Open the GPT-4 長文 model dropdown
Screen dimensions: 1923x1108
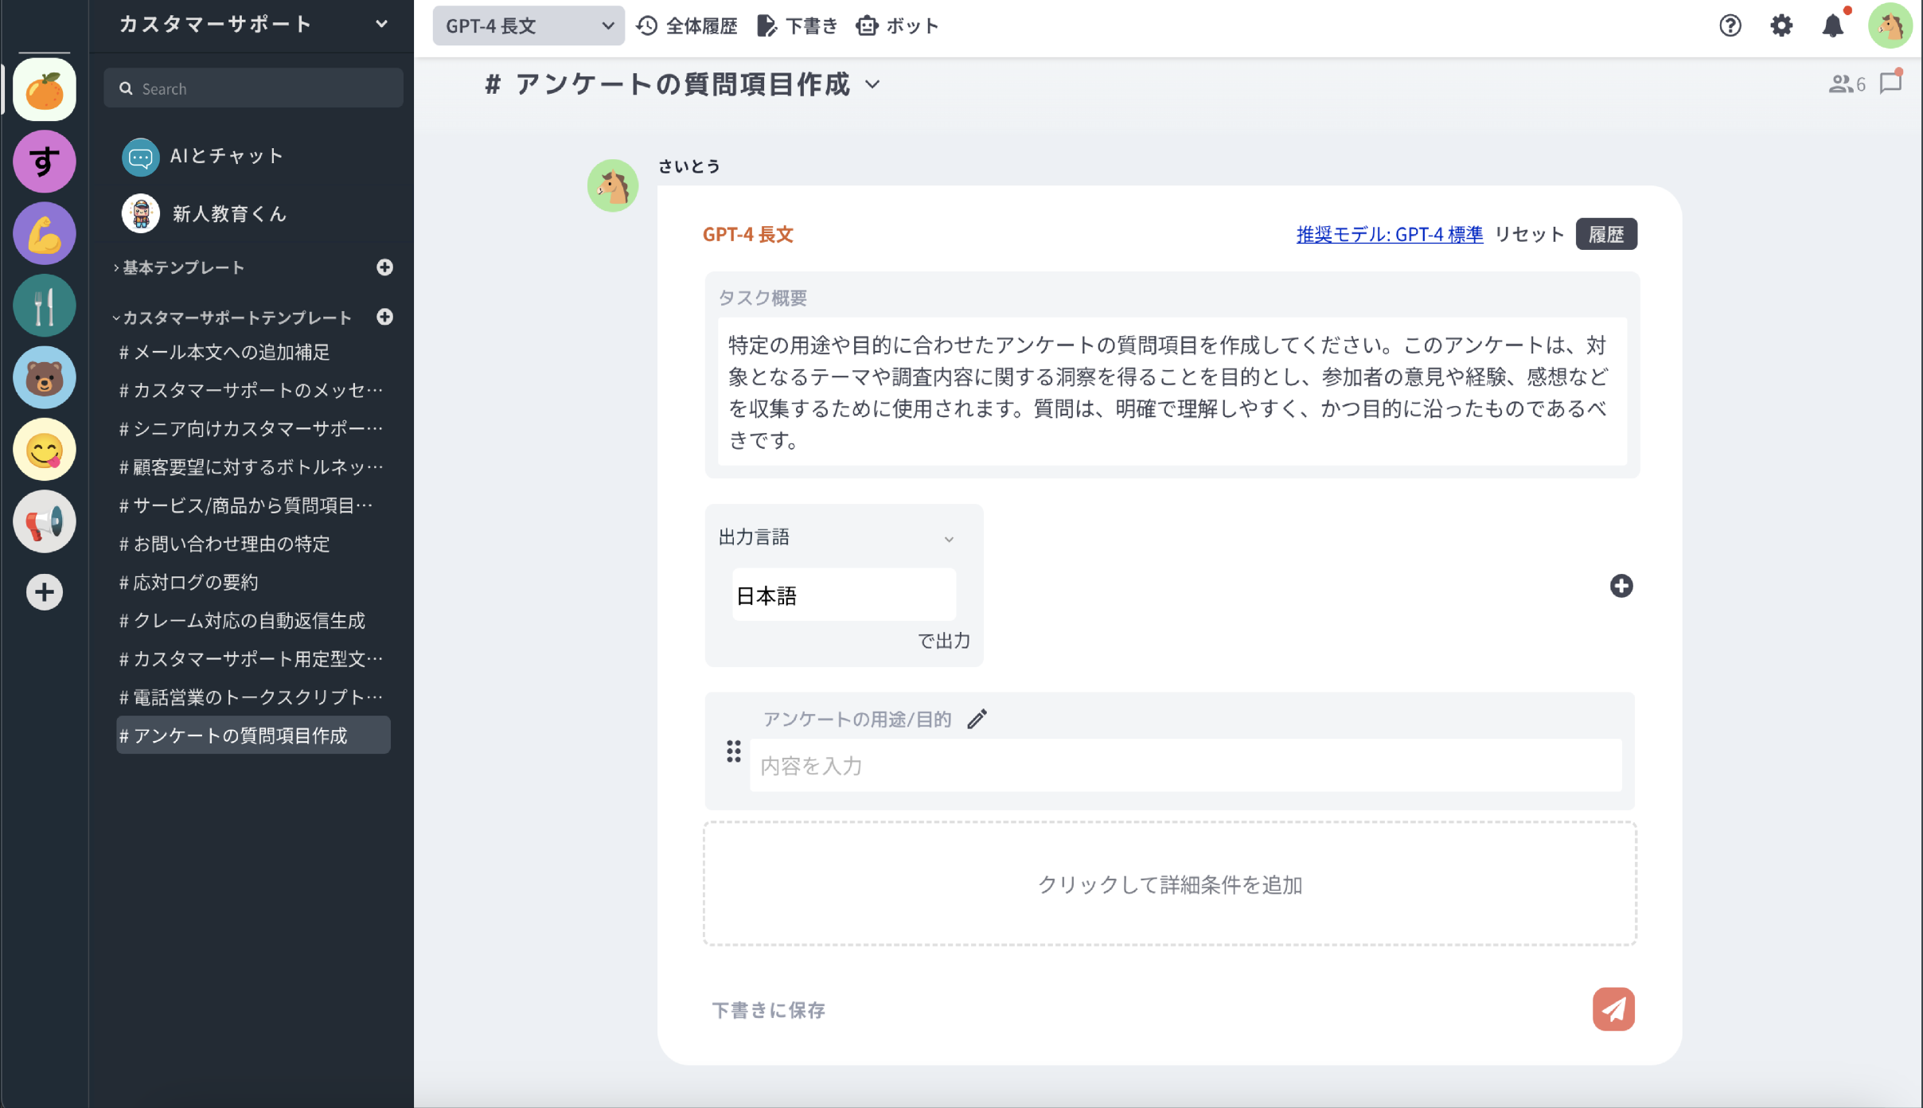click(x=527, y=25)
